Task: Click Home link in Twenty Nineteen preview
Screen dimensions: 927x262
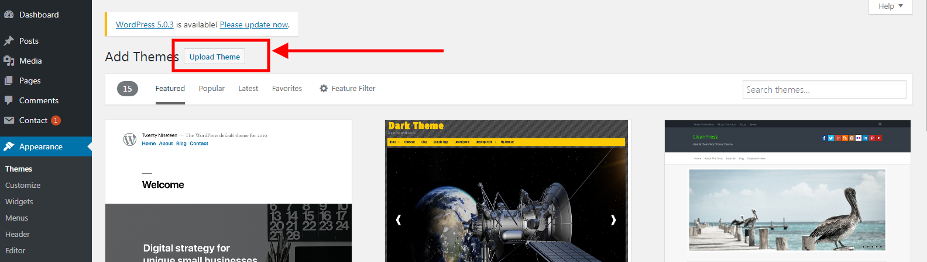Action: (x=149, y=144)
